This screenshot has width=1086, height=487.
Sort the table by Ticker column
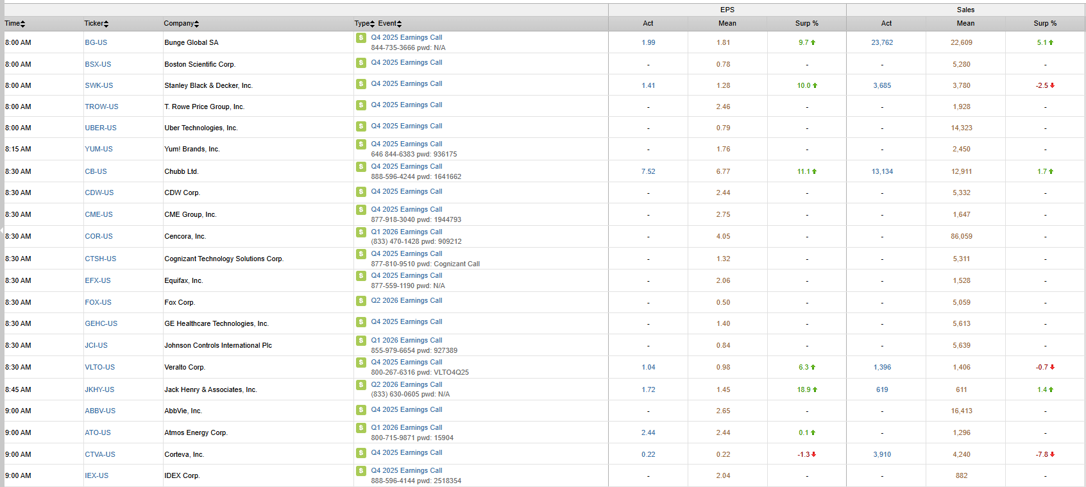tap(96, 24)
